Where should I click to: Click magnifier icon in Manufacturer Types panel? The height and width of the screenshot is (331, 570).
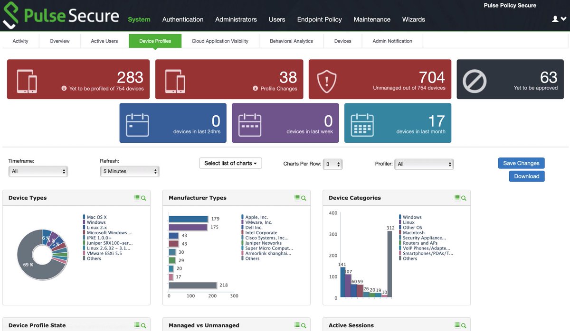[x=304, y=198]
